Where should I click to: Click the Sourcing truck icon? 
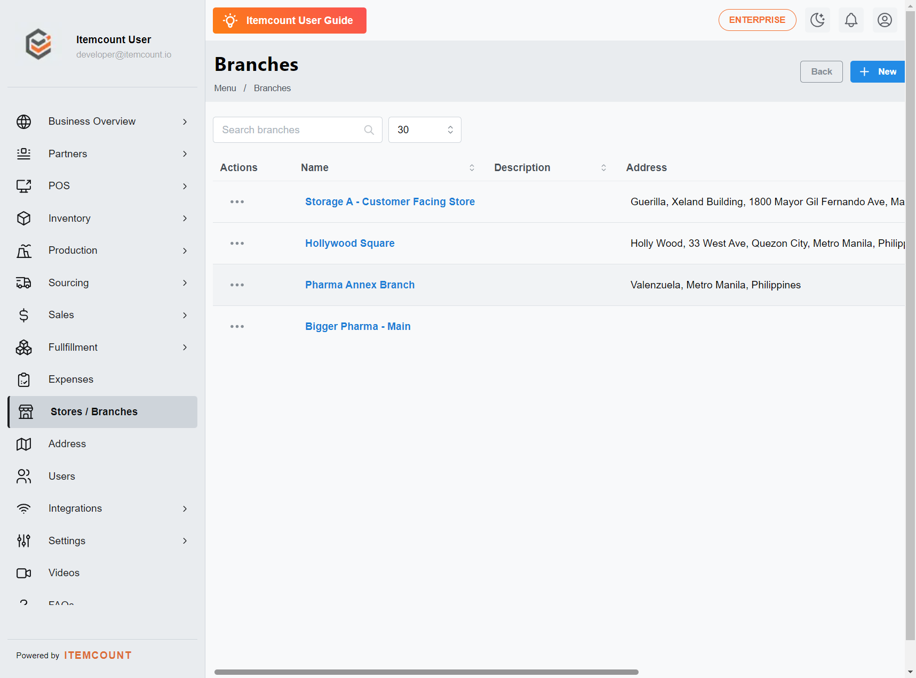click(23, 283)
